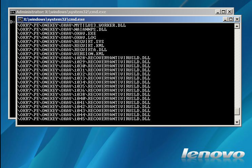Click the front cmd.exe title bar text

(54, 19)
